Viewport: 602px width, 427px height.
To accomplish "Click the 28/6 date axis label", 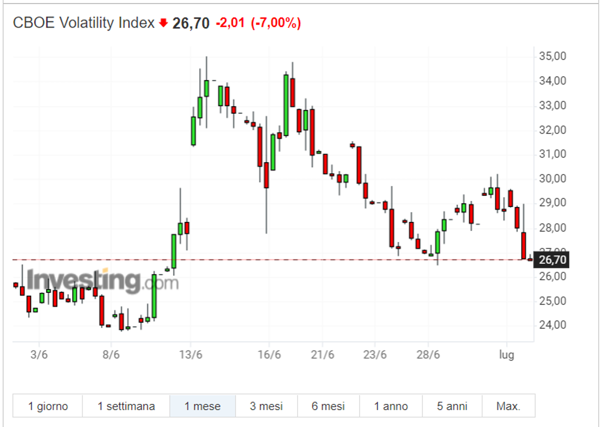I will coord(428,354).
